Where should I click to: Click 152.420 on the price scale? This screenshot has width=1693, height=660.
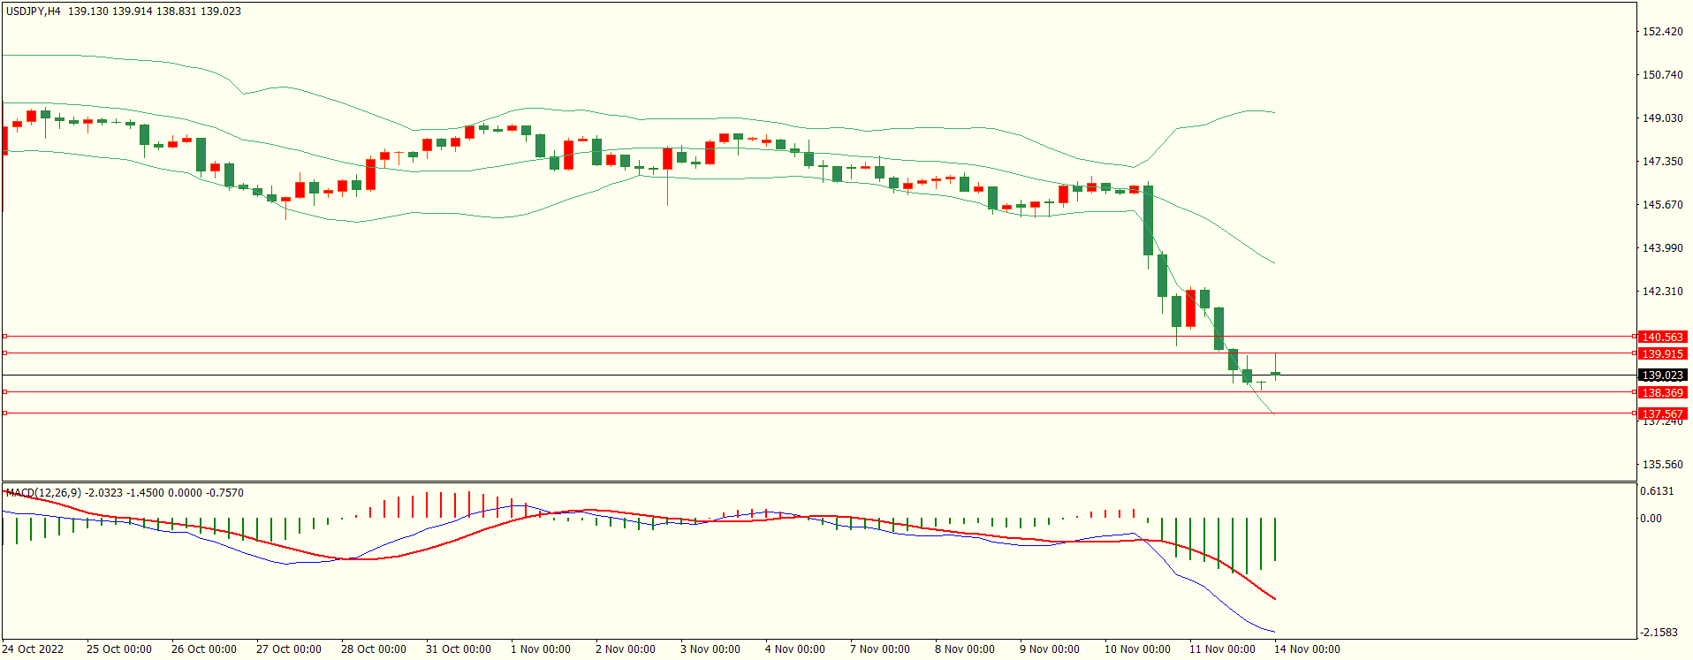(x=1662, y=32)
